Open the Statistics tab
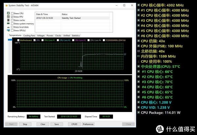Image resolution: width=197 pixels, height=135 pixels. coord(76,35)
